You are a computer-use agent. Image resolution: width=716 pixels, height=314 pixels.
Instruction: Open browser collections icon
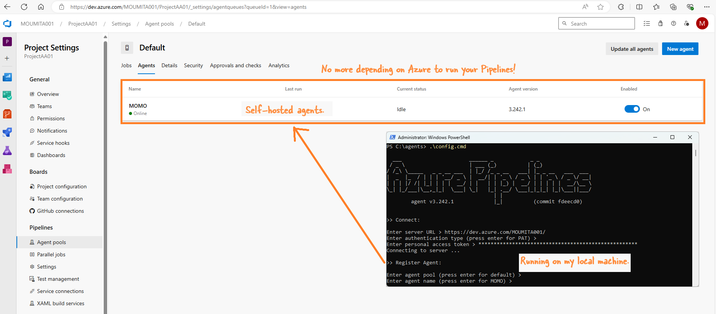[673, 7]
